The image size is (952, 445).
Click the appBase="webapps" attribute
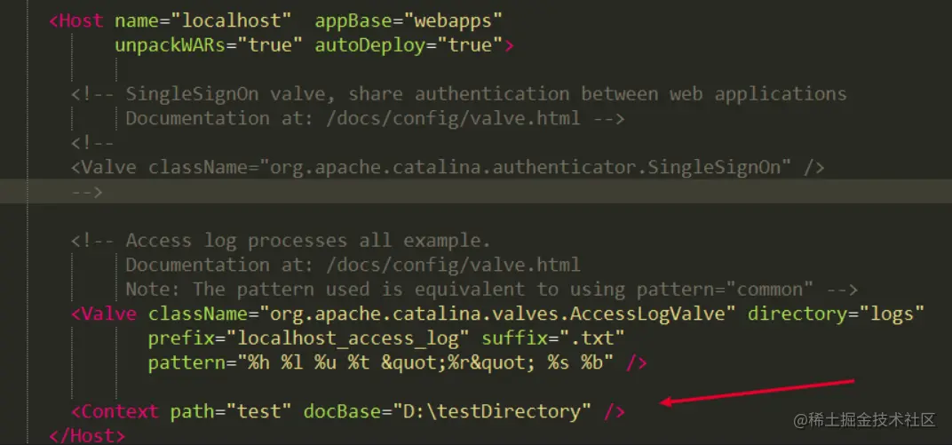click(409, 20)
